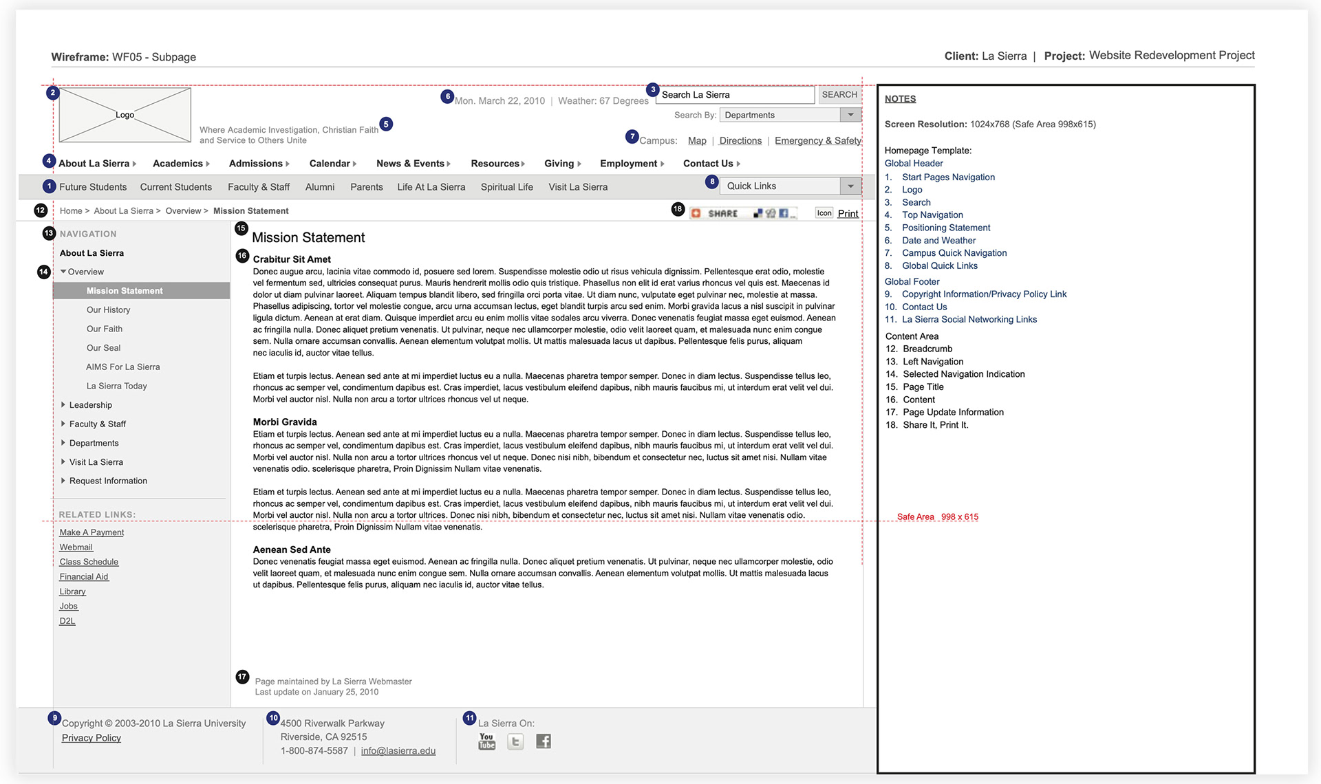Image resolution: width=1321 pixels, height=784 pixels.
Task: Select the Alumni start page
Action: click(320, 187)
